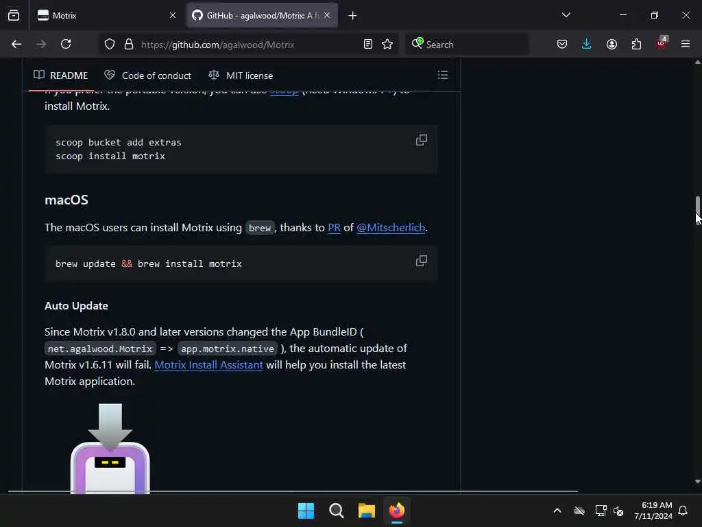The image size is (702, 527).
Task: Reload the current page
Action: click(x=66, y=45)
